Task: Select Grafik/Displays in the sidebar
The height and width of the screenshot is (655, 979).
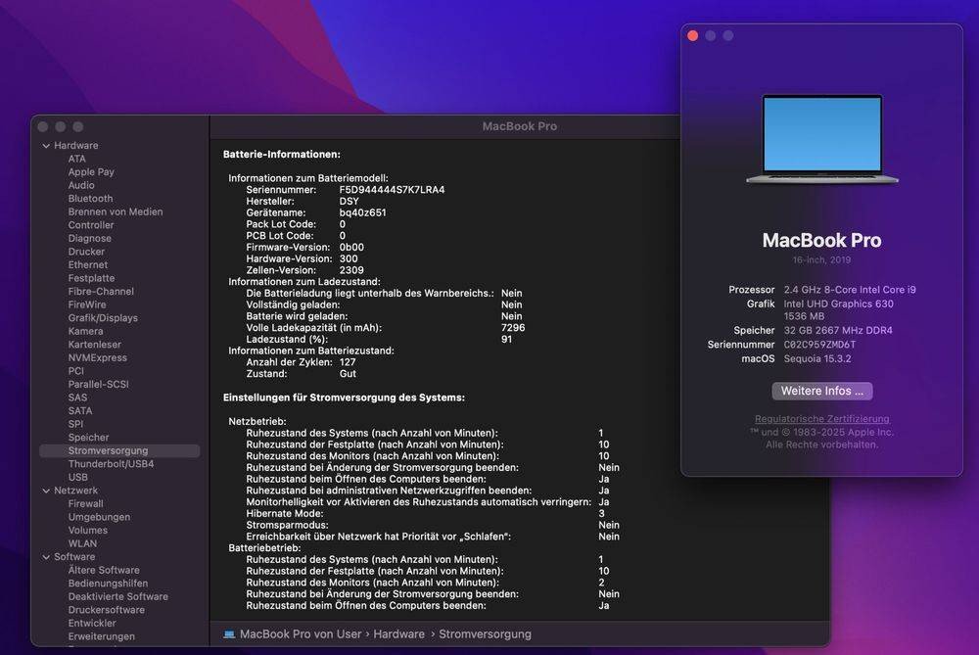Action: coord(103,318)
